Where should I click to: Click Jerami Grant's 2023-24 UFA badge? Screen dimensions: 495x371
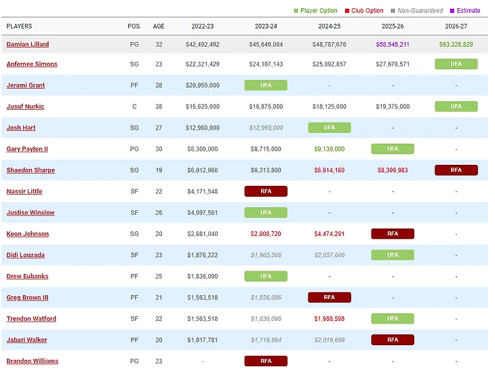click(266, 85)
